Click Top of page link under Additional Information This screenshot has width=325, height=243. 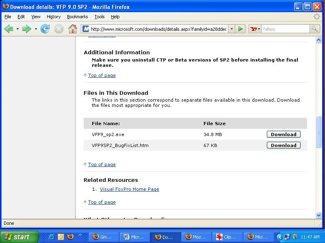click(102, 75)
